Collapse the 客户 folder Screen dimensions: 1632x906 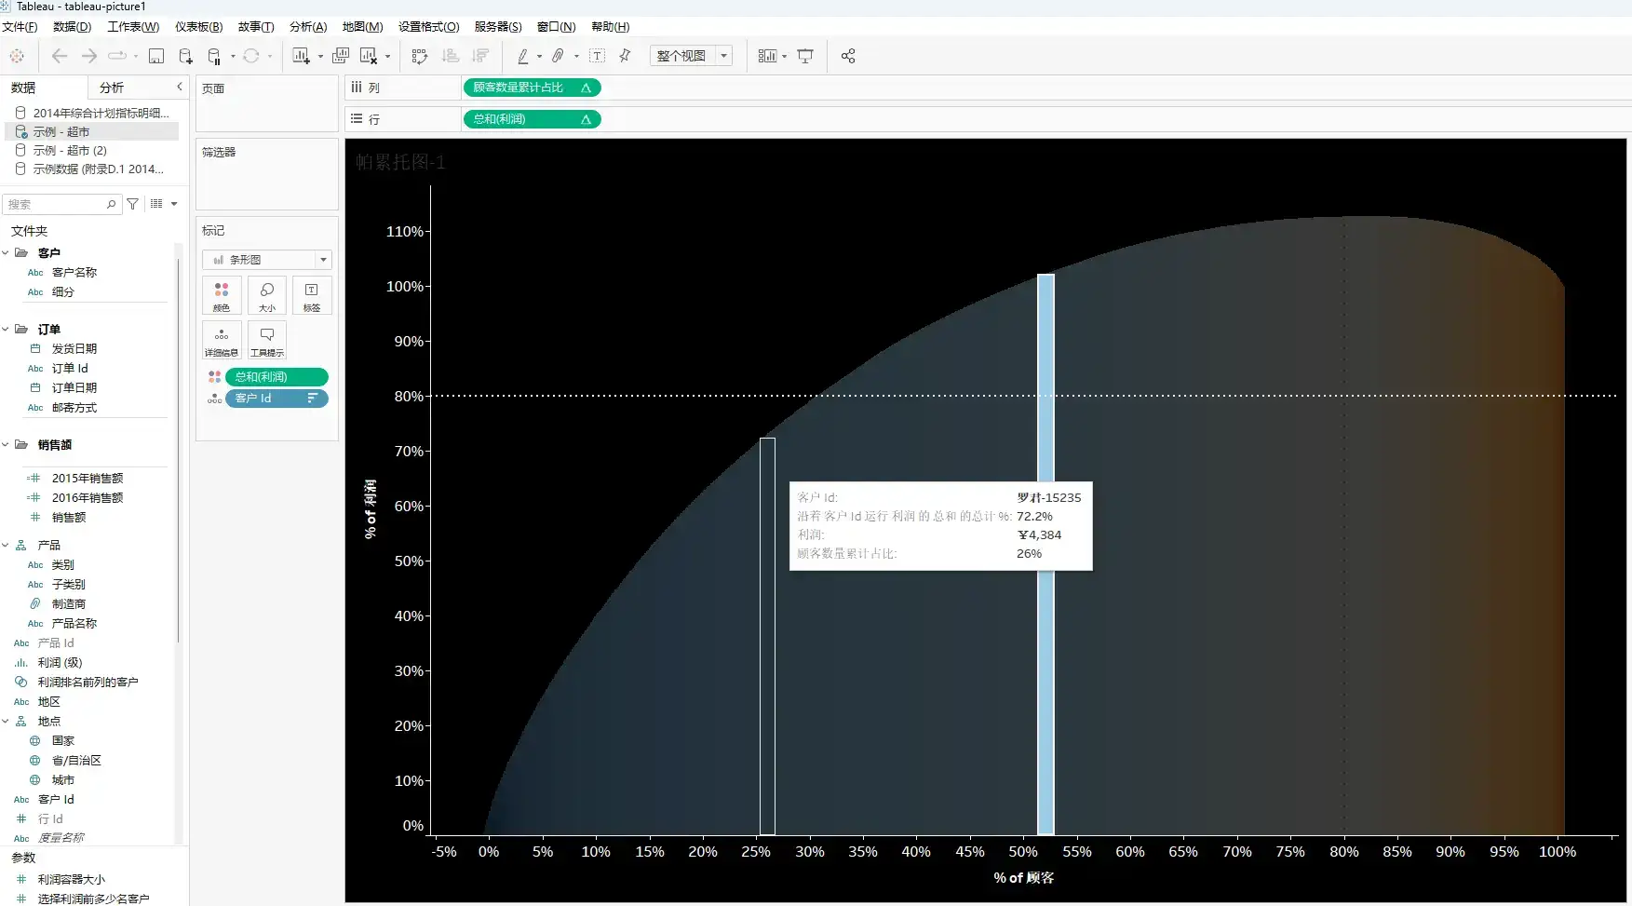[x=6, y=252]
